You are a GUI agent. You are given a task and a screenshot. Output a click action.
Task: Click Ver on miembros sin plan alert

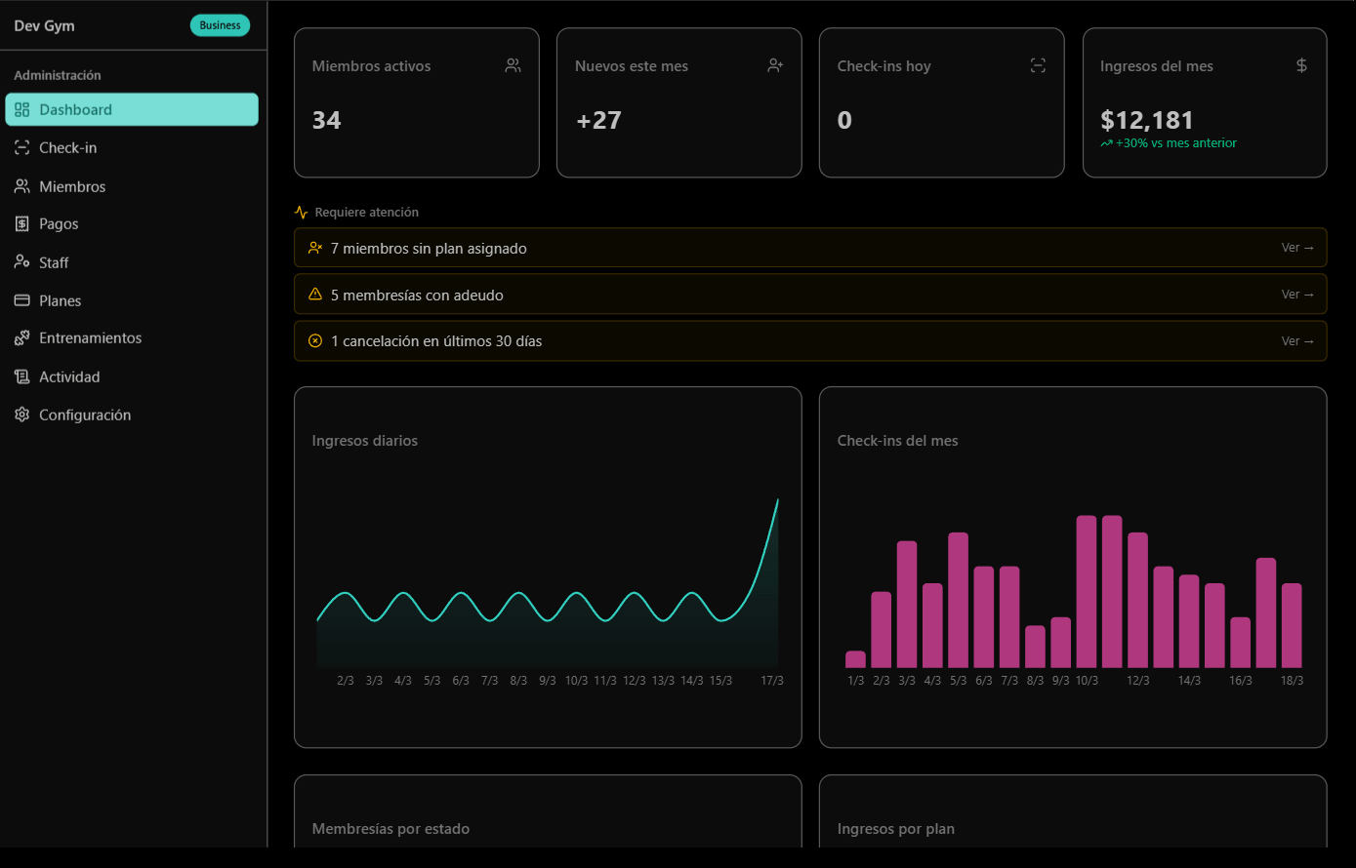point(1295,247)
